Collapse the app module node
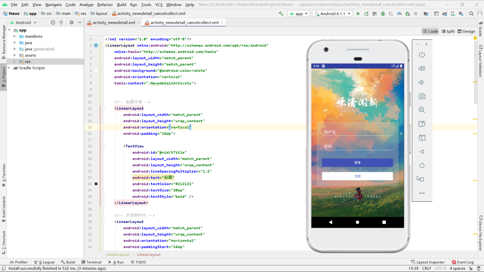 (x=9, y=30)
